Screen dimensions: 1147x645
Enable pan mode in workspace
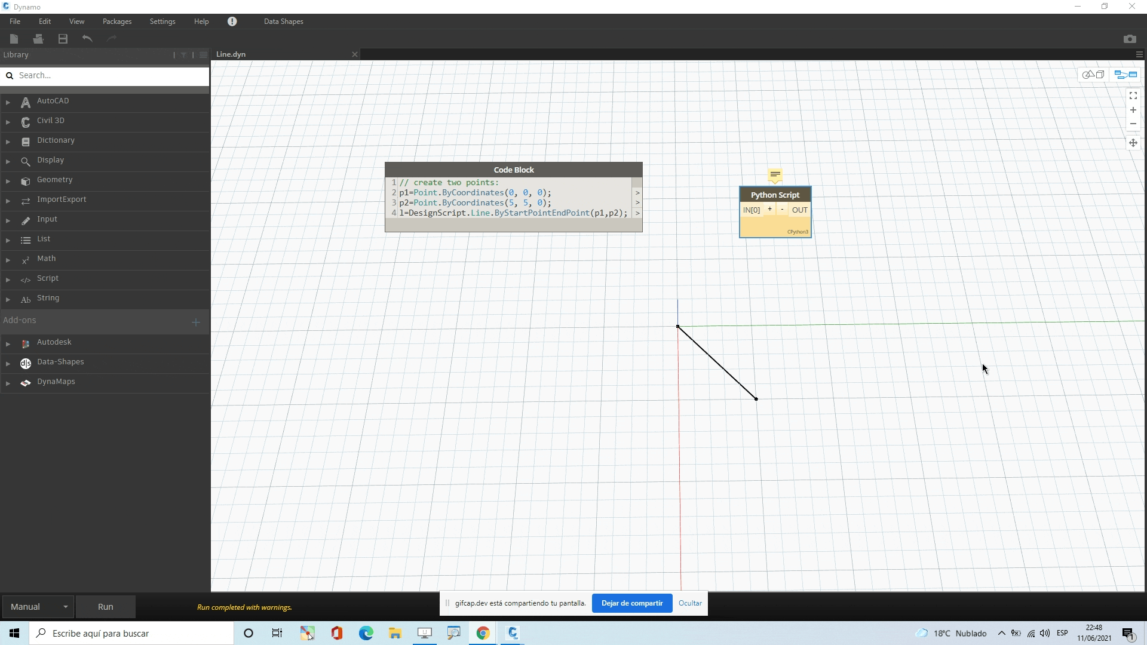1133,143
